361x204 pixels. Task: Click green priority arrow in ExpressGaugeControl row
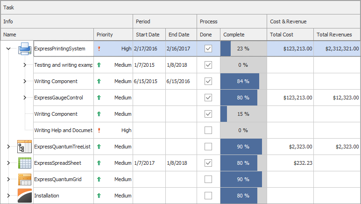tap(99, 98)
